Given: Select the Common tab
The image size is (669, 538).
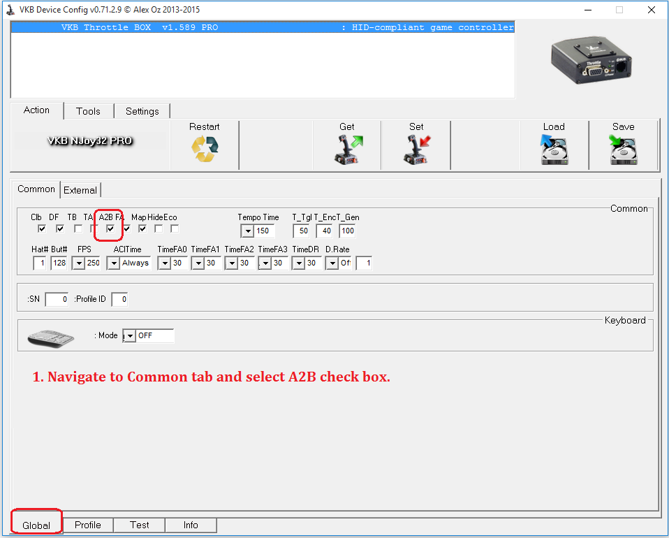Looking at the screenshot, I should pos(36,189).
